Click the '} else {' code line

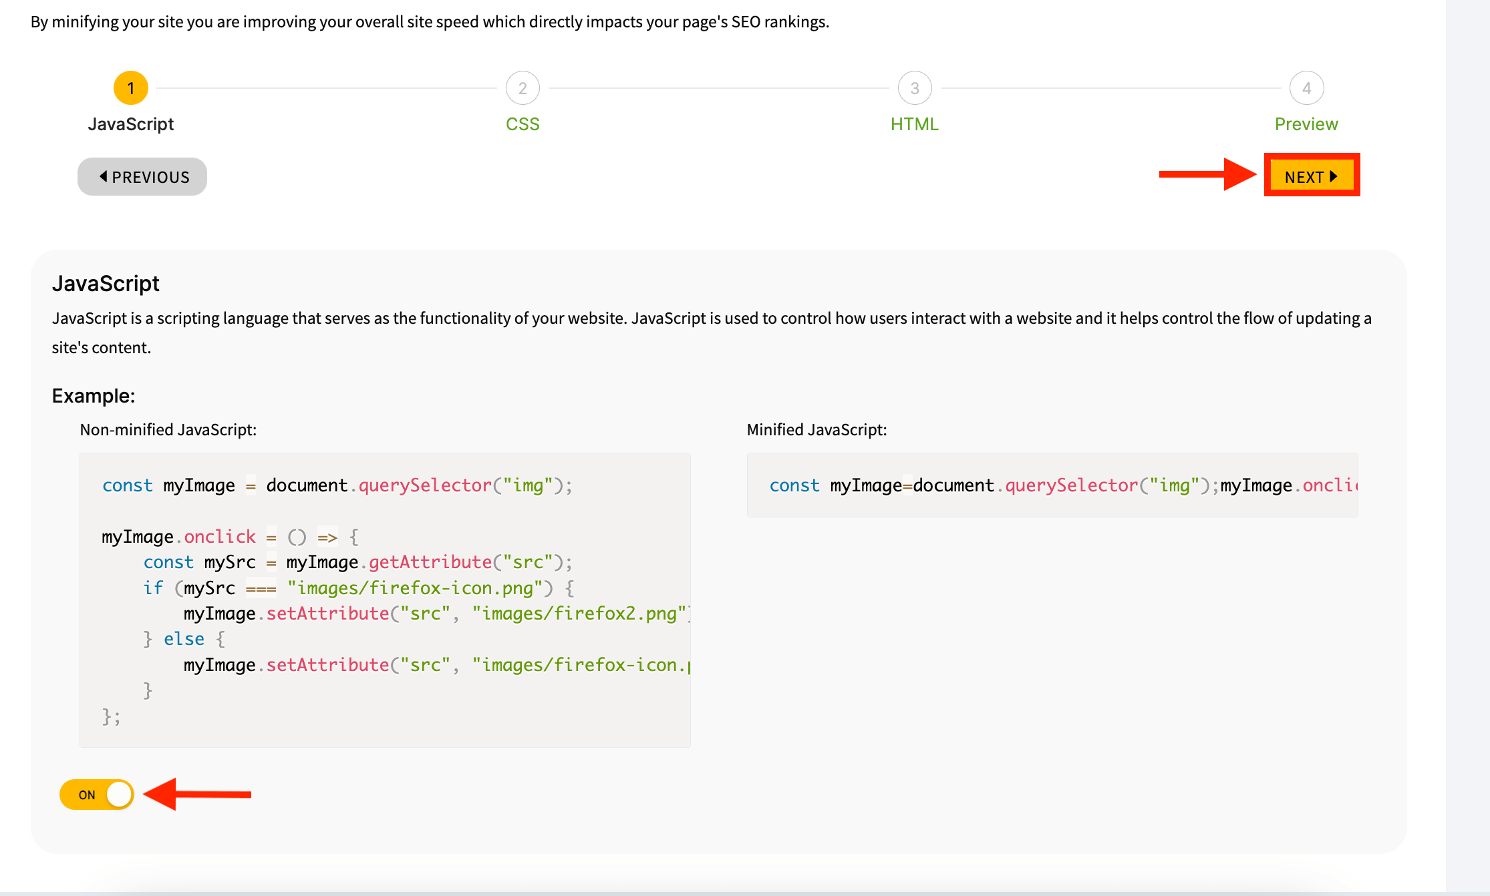click(184, 639)
